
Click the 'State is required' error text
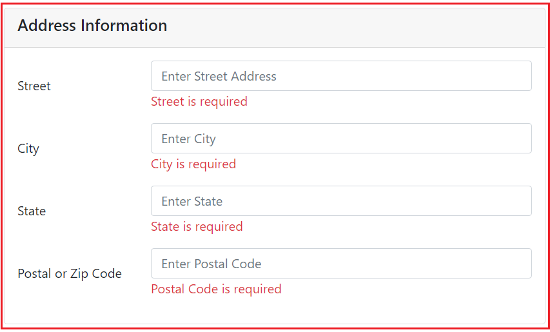(197, 226)
